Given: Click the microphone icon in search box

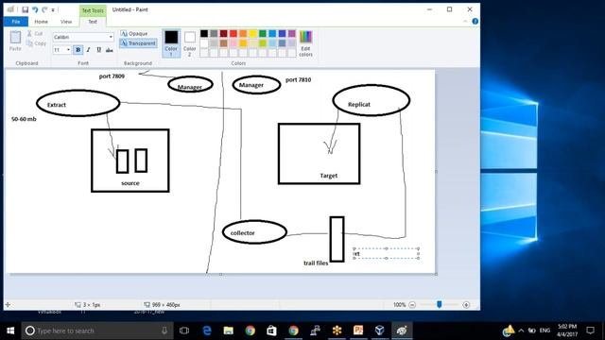Looking at the screenshot, I should (164, 331).
